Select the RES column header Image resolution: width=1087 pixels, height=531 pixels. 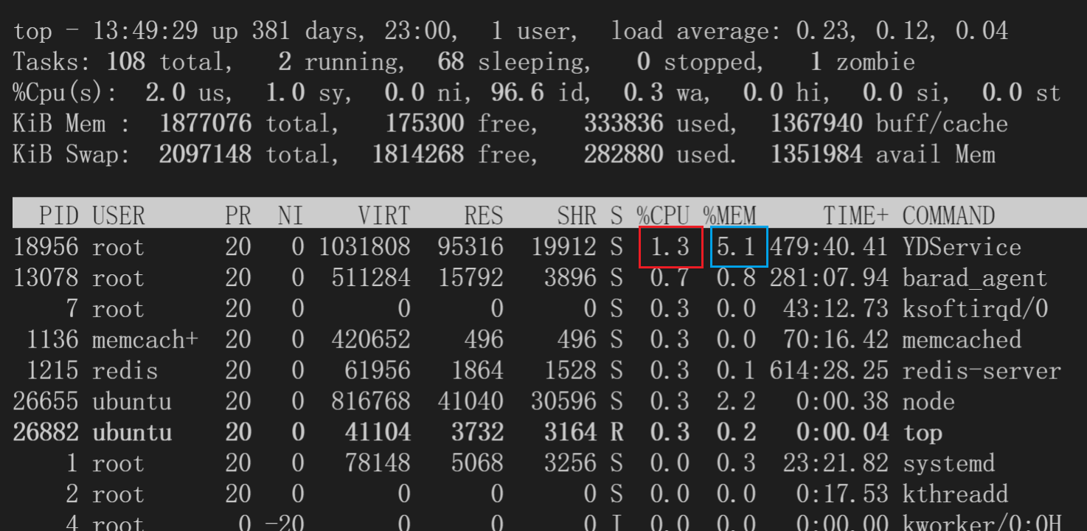(484, 216)
